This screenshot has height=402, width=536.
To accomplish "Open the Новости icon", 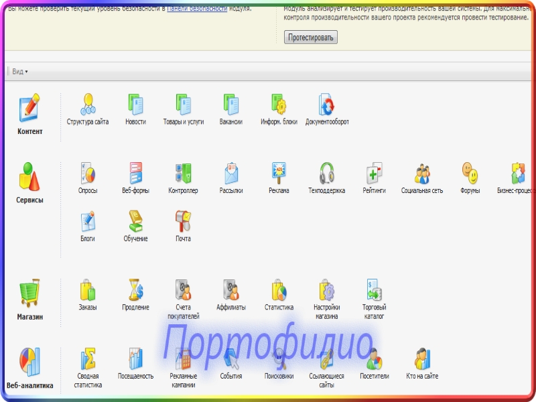I will (136, 105).
